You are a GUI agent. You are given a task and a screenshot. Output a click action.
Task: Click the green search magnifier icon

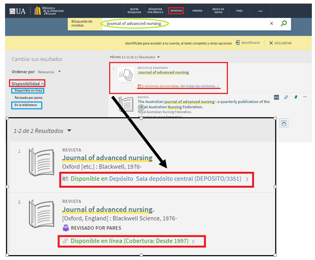[284, 24]
